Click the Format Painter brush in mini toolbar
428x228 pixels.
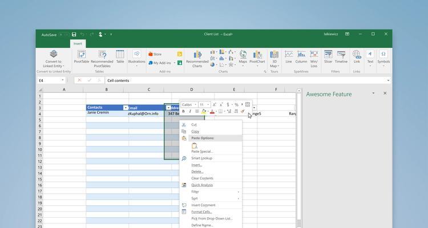click(x=243, y=111)
